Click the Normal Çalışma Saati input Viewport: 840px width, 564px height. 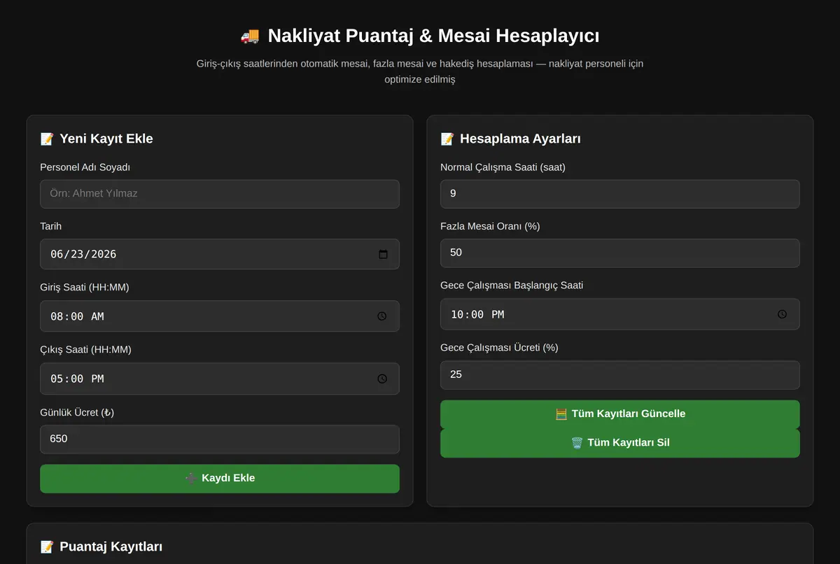click(x=620, y=194)
